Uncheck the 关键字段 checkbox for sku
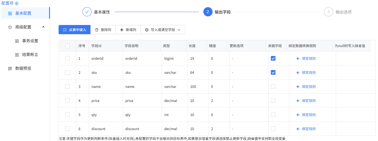378x141 pixels. point(273,72)
